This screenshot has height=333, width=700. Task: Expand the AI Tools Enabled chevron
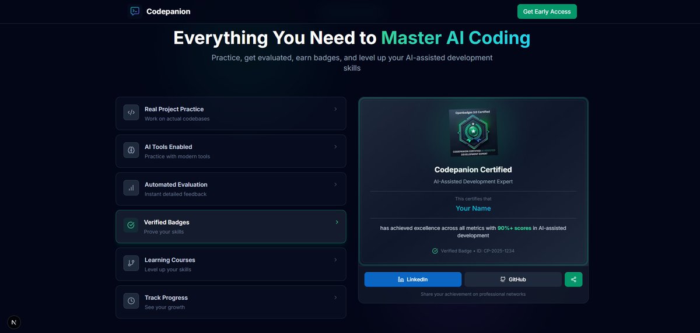coord(335,147)
